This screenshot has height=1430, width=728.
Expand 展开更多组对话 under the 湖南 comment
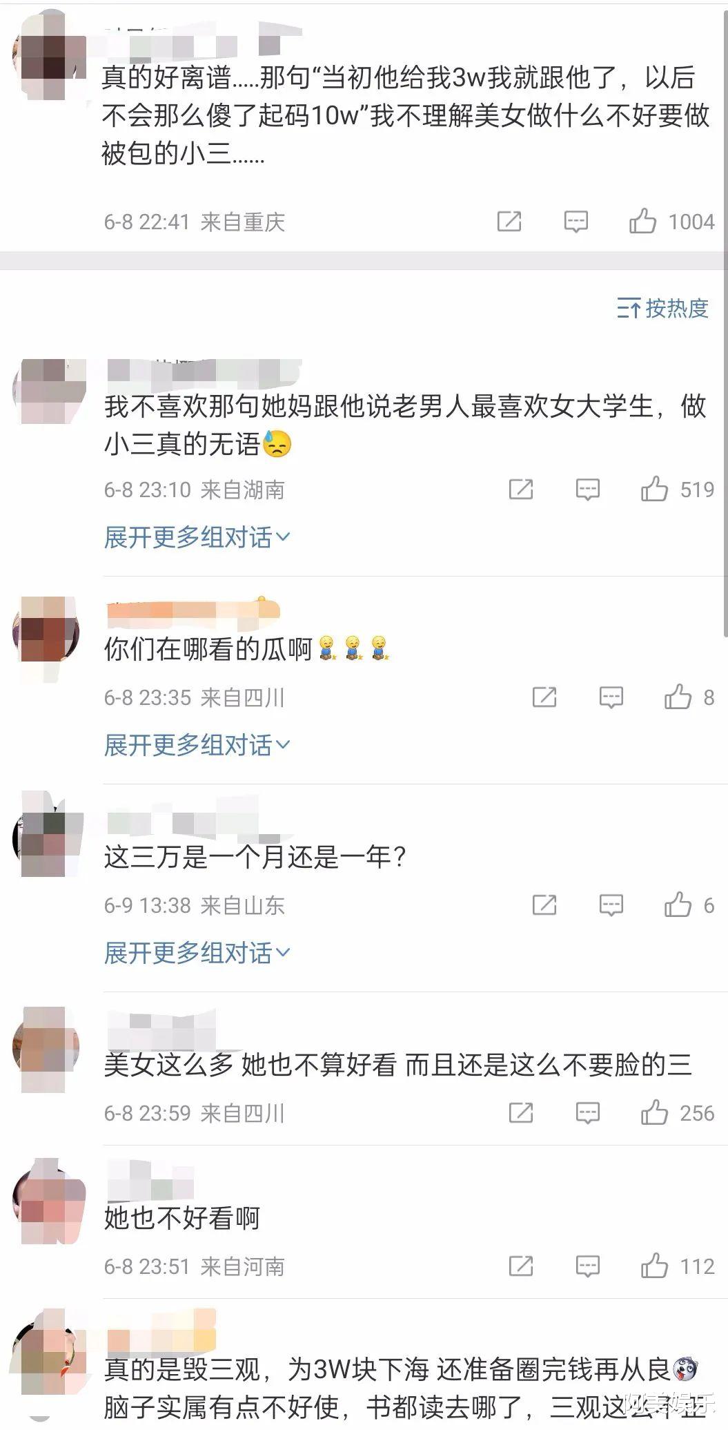tap(197, 537)
